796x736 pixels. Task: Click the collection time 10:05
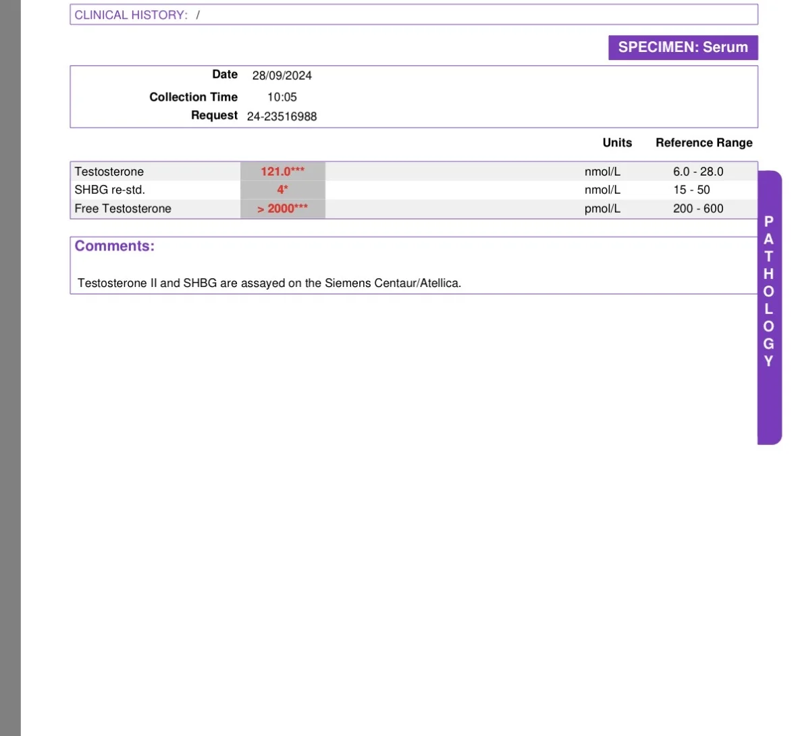(282, 97)
